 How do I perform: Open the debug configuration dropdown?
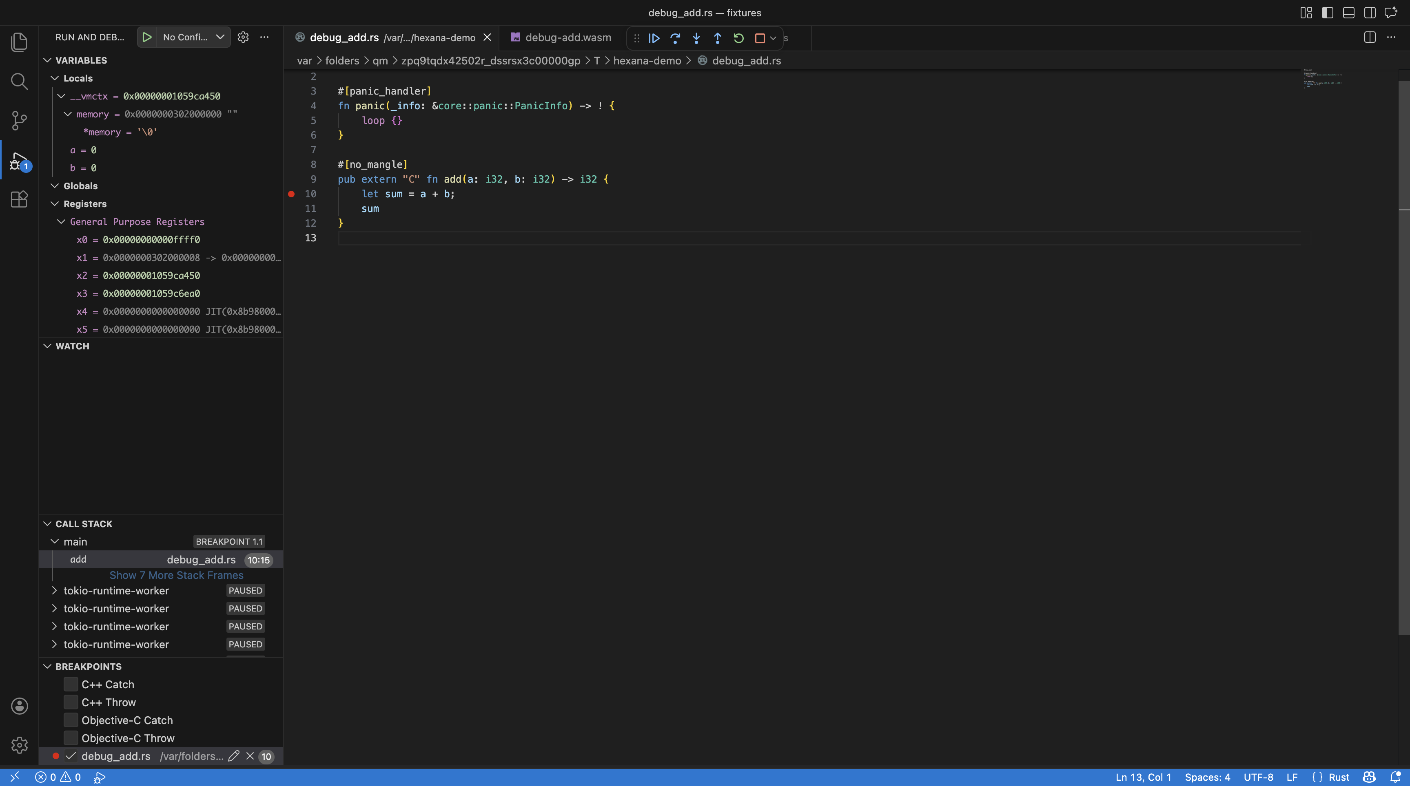click(194, 37)
